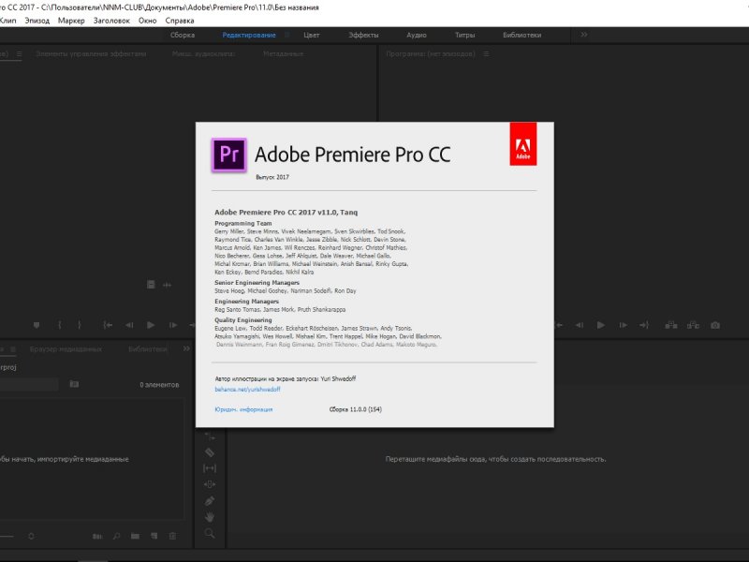Switch to the Цвет workspace

pyautogui.click(x=312, y=35)
